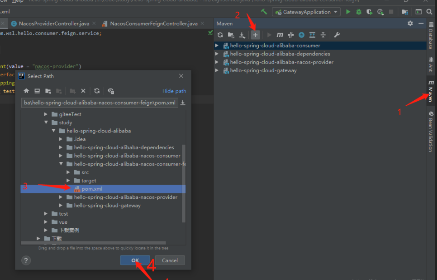Open help question mark in Select Path
This screenshot has height=280, width=437.
26,260
